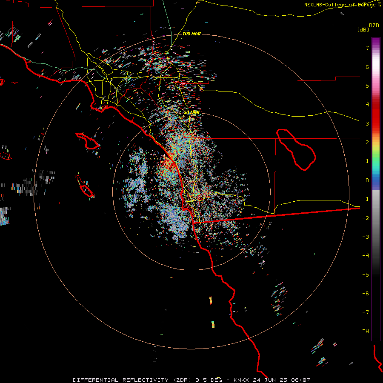Click the -2 value on color scale
The width and height of the screenshot is (383, 383).
click(x=366, y=218)
